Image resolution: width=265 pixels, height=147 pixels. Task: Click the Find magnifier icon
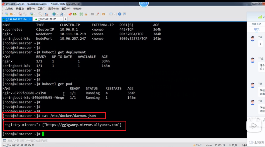coord(40,14)
